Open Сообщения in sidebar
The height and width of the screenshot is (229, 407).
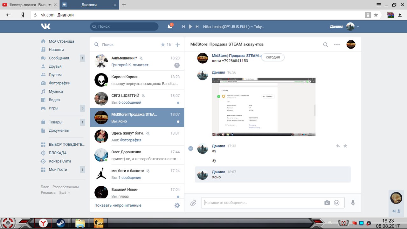coord(59,58)
